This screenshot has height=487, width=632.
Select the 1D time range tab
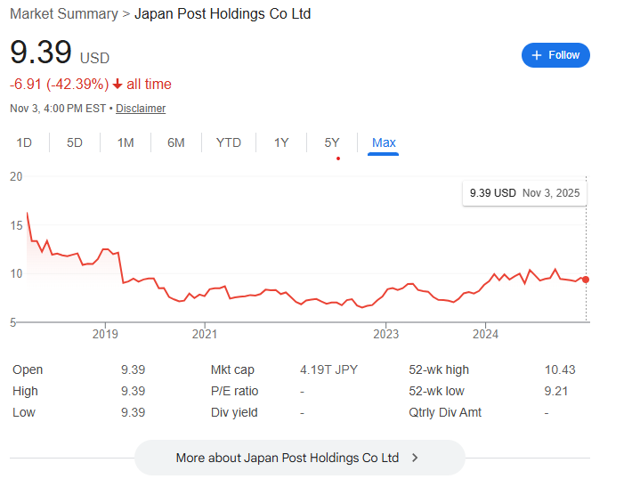pos(24,142)
